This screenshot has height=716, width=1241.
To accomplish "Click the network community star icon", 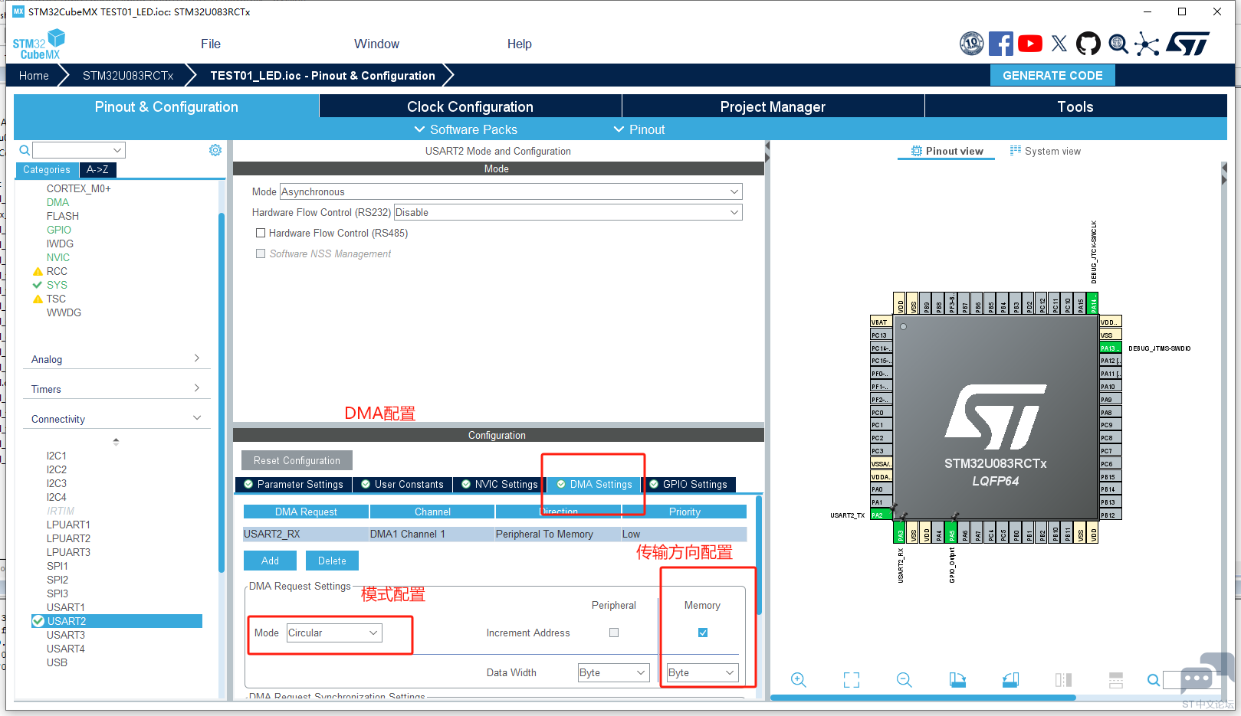I will pos(1147,44).
